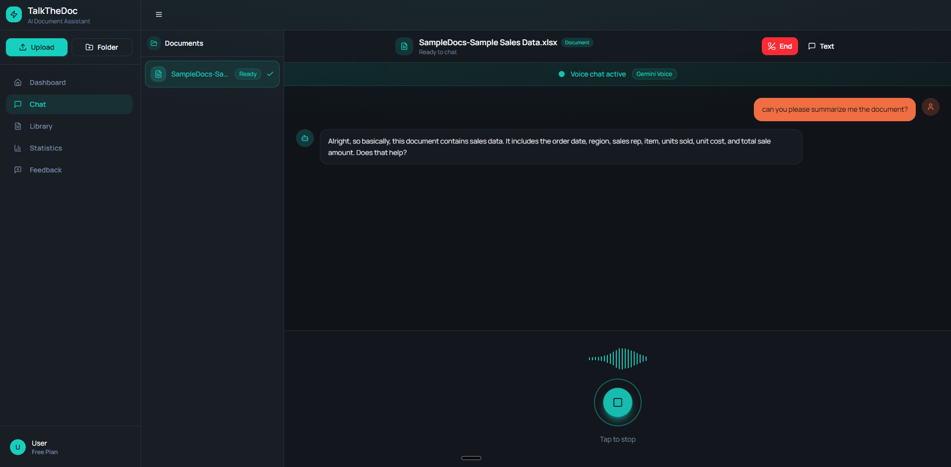951x467 pixels.
Task: Toggle the checkmark on the SampleDocs document
Action: [270, 74]
